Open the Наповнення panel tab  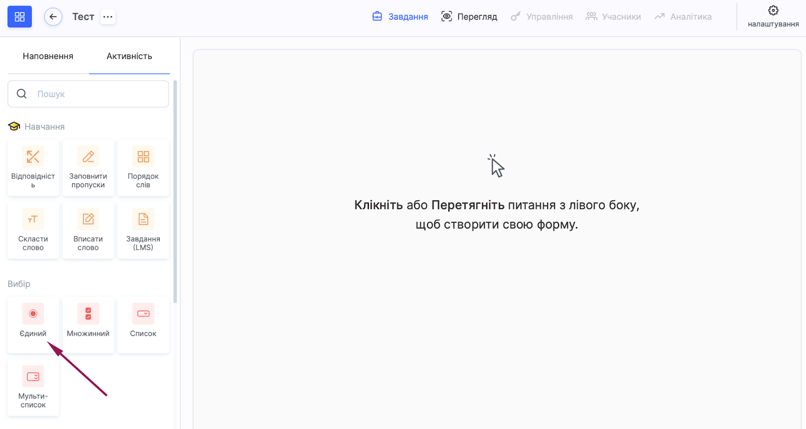tap(48, 56)
